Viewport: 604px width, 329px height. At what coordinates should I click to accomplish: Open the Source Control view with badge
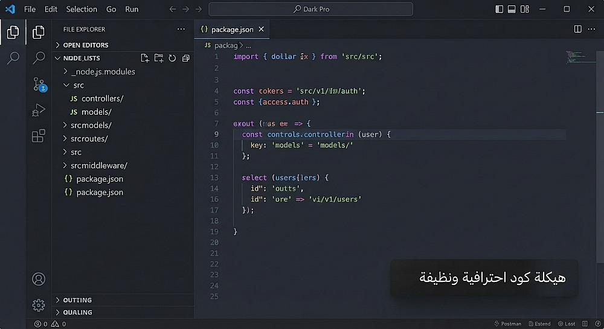[x=39, y=85]
